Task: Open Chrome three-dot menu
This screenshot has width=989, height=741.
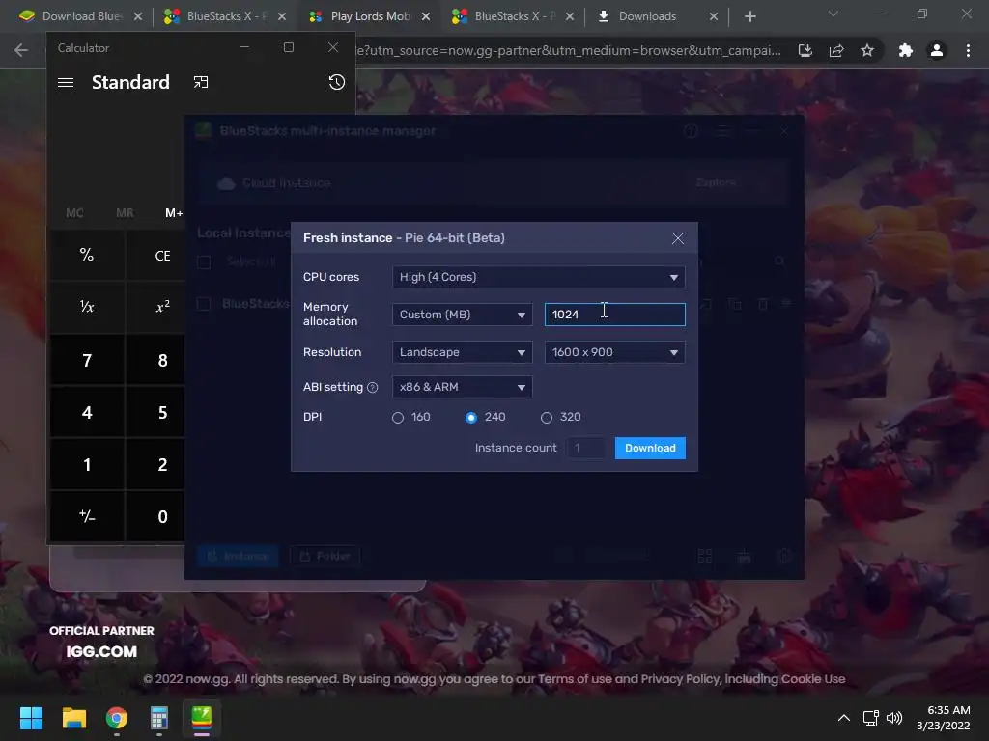Action: point(968,50)
